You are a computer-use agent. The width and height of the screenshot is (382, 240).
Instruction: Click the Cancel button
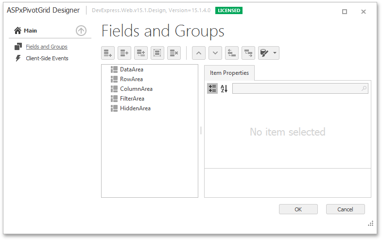coord(345,209)
